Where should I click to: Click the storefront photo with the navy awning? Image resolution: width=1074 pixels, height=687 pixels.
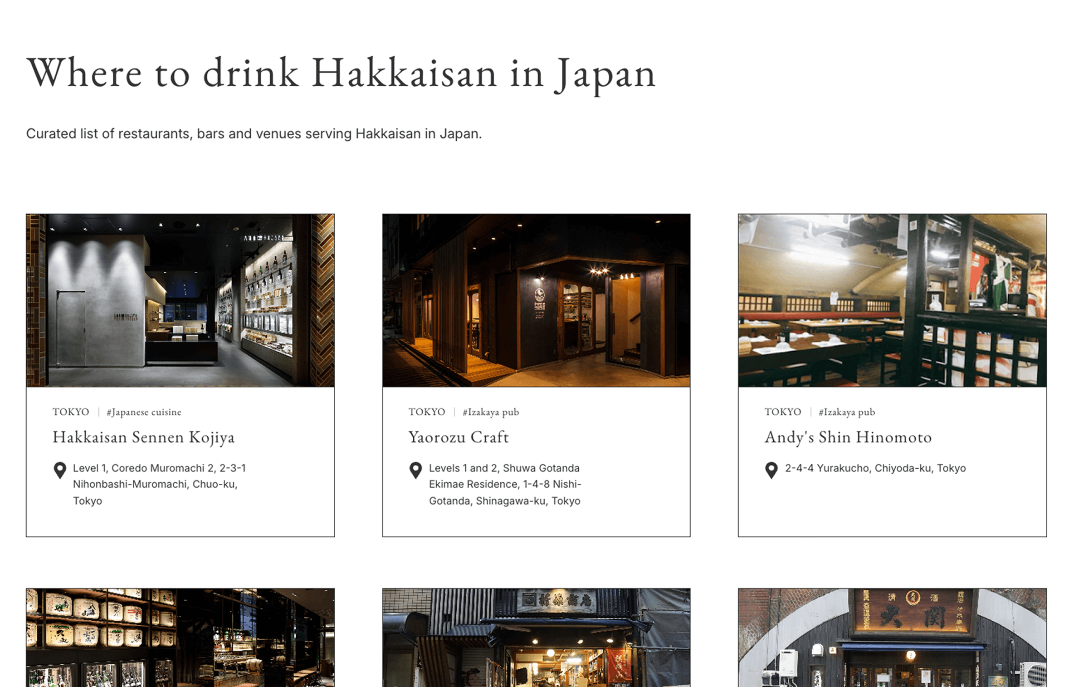536,638
